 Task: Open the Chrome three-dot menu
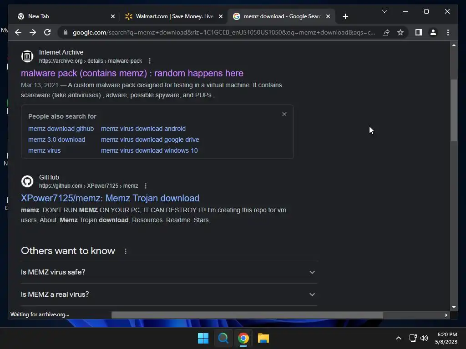pyautogui.click(x=448, y=32)
